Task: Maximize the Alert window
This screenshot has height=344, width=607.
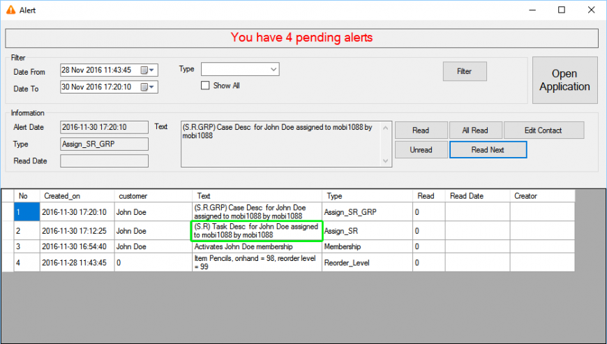Action: tap(562, 10)
